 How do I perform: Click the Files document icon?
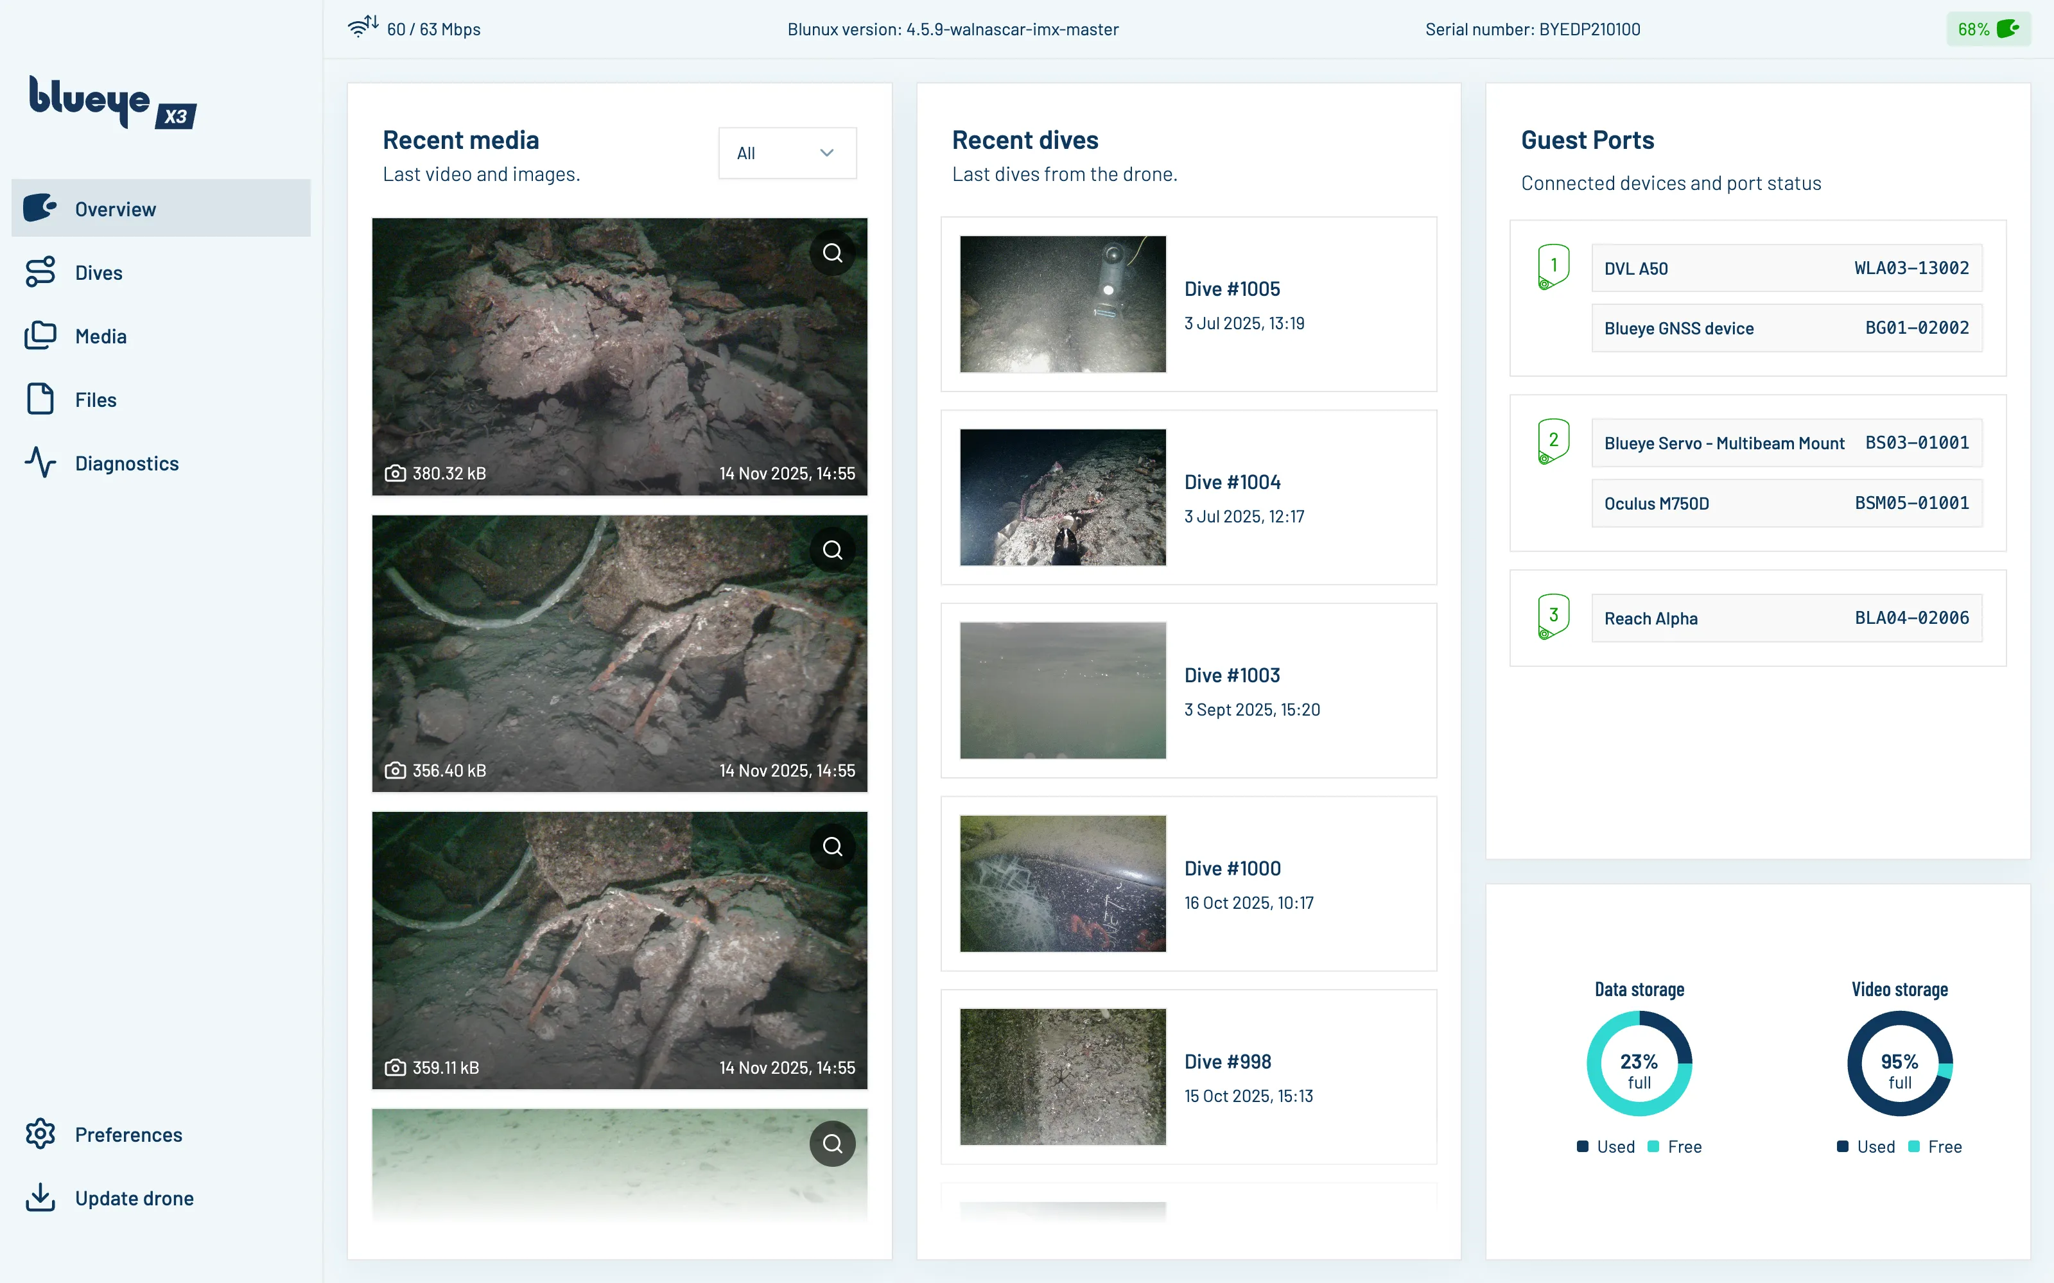click(40, 399)
